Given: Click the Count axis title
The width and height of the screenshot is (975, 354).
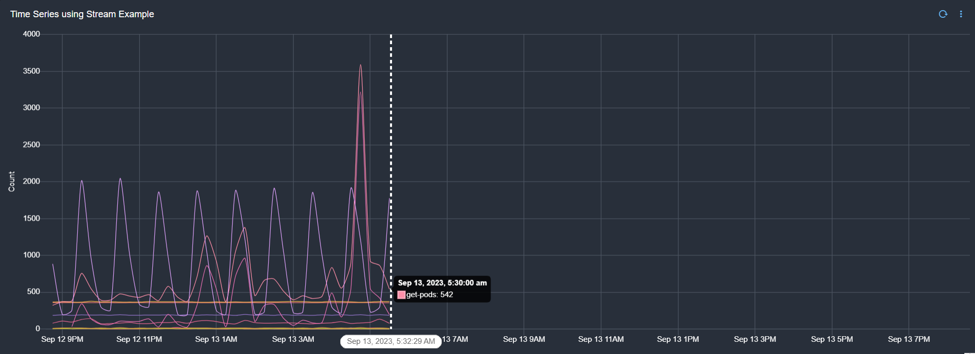Looking at the screenshot, I should pyautogui.click(x=12, y=182).
